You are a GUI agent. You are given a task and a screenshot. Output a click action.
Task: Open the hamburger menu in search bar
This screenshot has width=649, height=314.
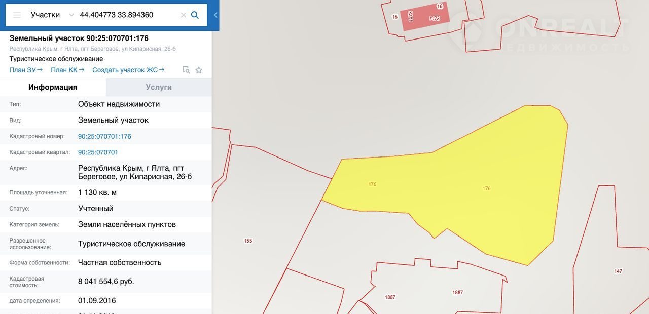click(x=17, y=15)
